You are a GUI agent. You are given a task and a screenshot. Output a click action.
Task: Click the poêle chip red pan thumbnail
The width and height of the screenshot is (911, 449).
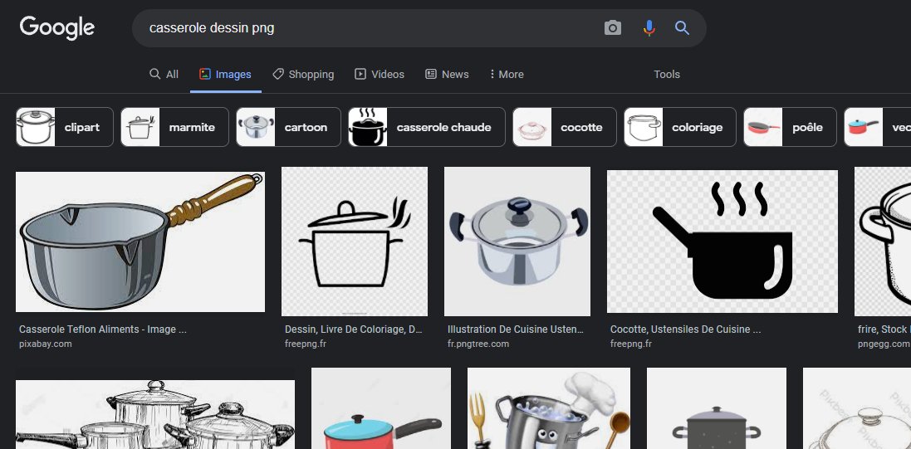tap(763, 127)
